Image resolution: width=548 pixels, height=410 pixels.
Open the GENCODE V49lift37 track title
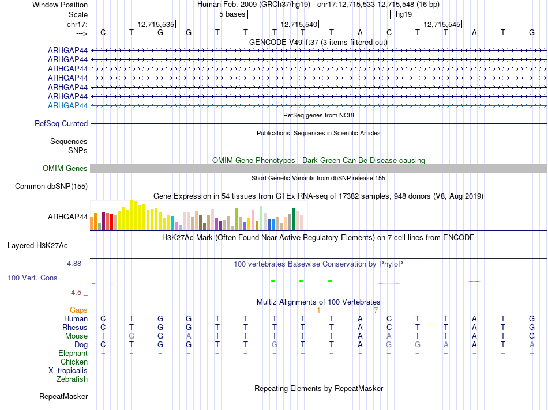click(x=318, y=42)
